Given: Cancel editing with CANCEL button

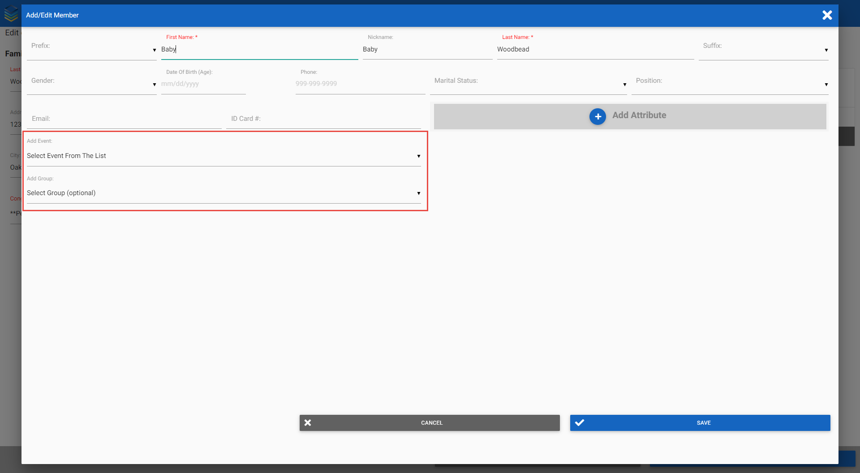Looking at the screenshot, I should (430, 423).
